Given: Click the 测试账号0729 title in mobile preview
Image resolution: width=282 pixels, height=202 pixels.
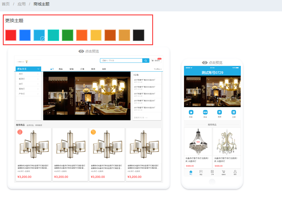Looking at the screenshot, I should [212, 73].
